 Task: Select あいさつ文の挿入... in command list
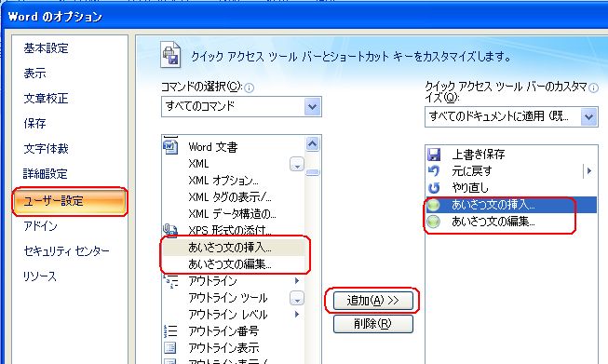click(x=234, y=248)
